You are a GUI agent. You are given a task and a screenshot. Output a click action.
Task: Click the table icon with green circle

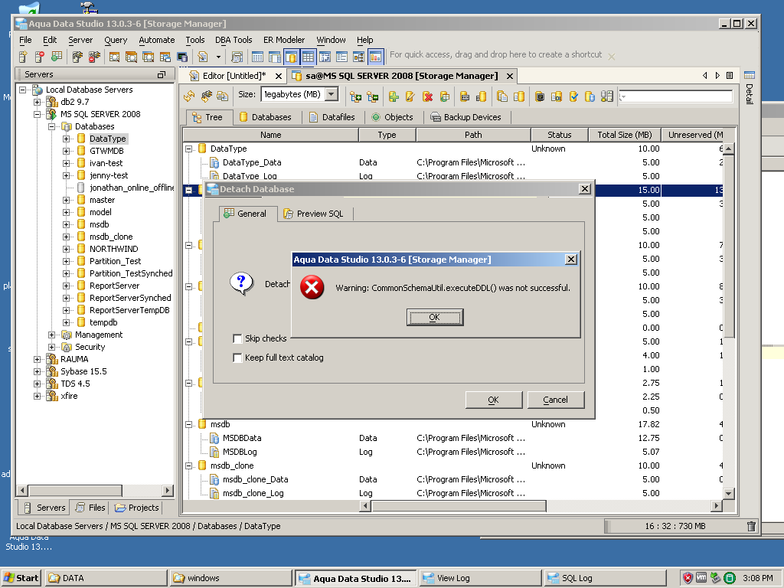[57, 57]
